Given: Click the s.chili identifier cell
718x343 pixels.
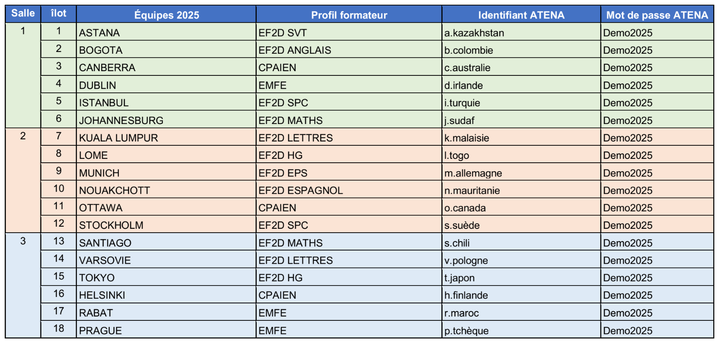Looking at the screenshot, I should tap(521, 242).
